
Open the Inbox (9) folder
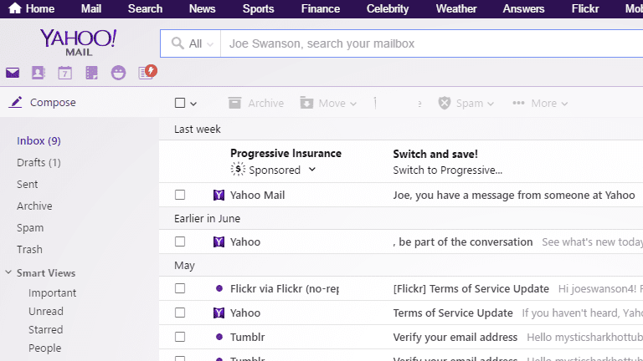[39, 140]
